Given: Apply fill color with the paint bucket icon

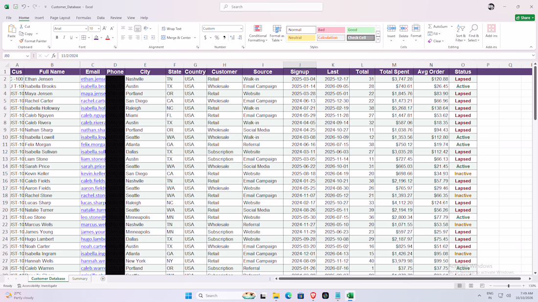Looking at the screenshot, I should 96,38.
